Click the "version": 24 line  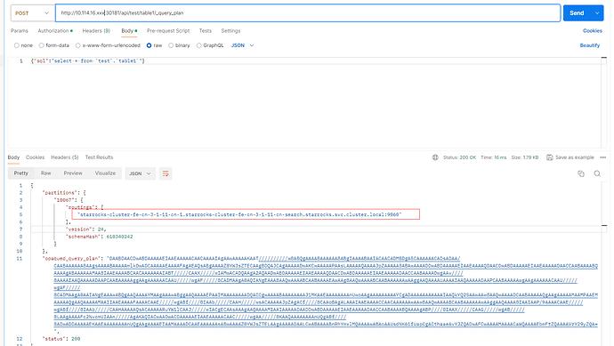point(86,229)
